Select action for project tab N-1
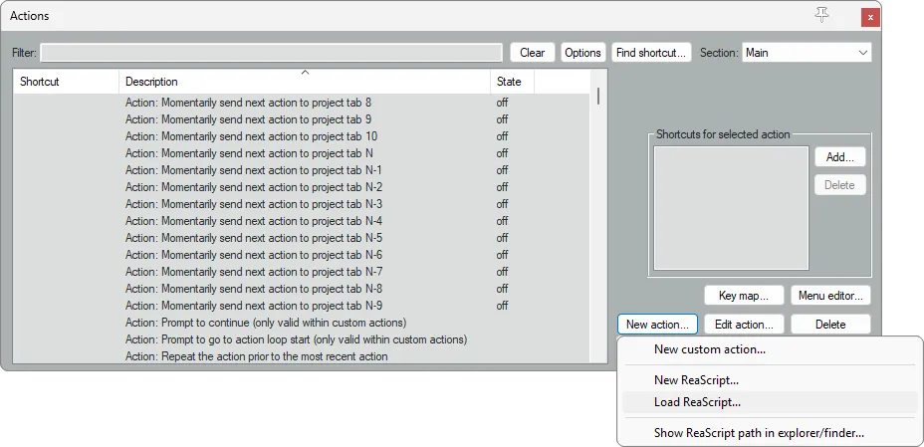This screenshot has width=924, height=447. tap(301, 170)
